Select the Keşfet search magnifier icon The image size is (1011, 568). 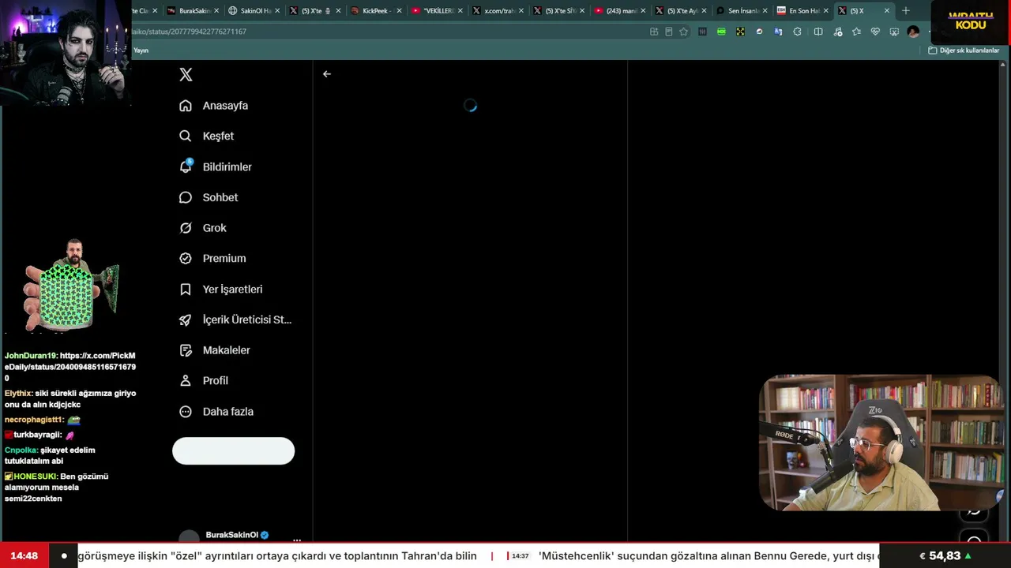click(x=186, y=136)
